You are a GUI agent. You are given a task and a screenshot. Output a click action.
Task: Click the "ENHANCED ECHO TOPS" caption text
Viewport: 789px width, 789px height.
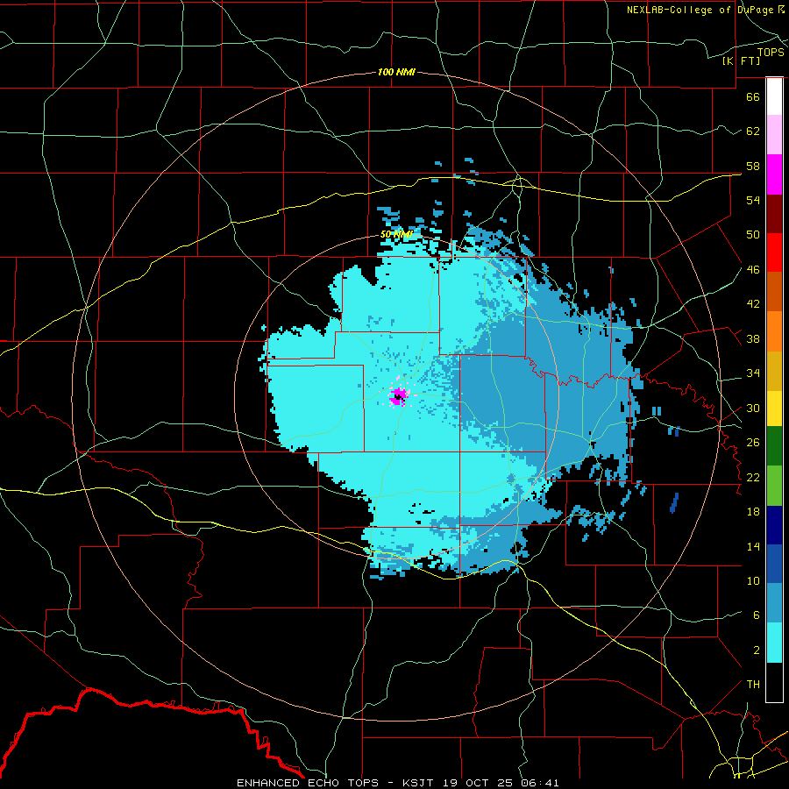(307, 783)
